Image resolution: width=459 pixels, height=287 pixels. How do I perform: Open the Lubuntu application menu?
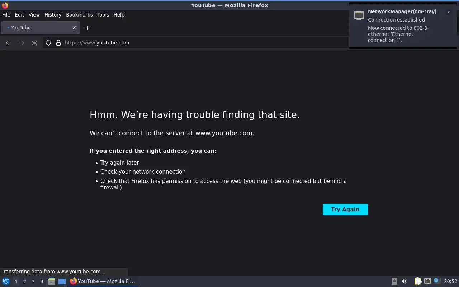(6, 281)
